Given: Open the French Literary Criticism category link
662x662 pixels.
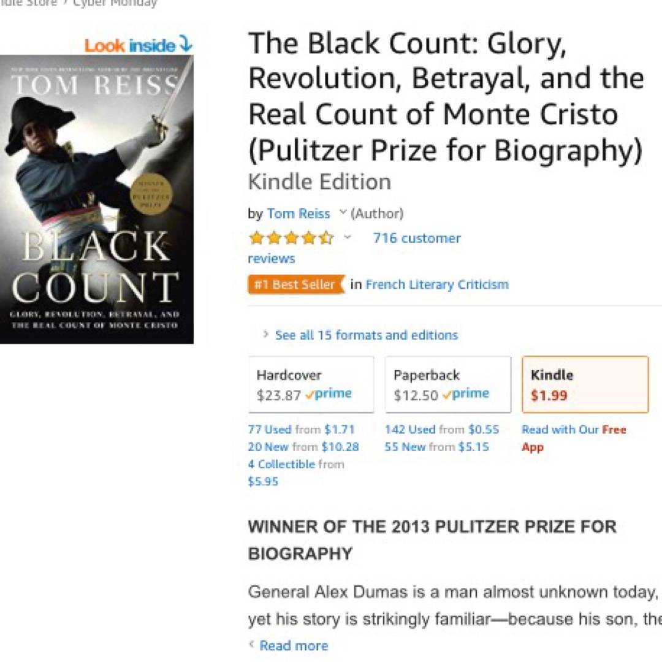Looking at the screenshot, I should [437, 284].
